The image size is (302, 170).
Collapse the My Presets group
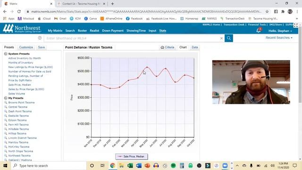[6, 98]
